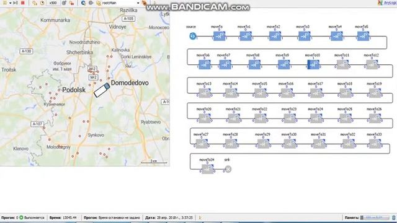This screenshot has height=223, width=397.
Task: Select the moveTo6 block
Action: point(205,64)
